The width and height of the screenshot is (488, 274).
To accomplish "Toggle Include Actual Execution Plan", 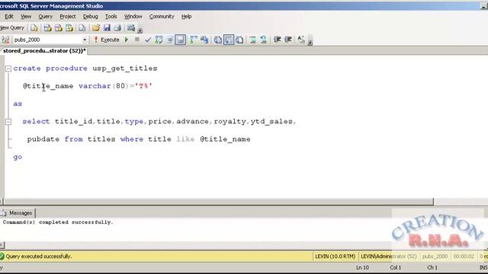I will pyautogui.click(x=194, y=40).
